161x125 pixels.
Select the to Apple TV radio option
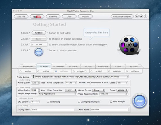point(74,71)
